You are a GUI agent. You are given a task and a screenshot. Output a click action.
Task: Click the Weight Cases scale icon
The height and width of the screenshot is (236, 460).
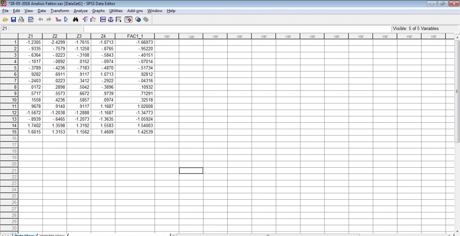[111, 19]
